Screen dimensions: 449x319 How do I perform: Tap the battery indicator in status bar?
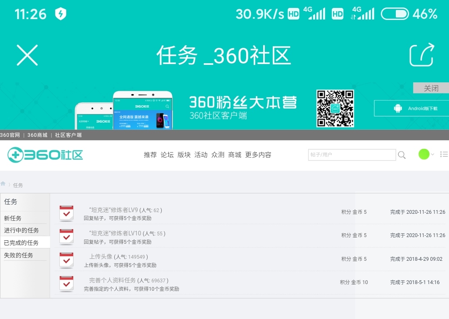click(395, 14)
